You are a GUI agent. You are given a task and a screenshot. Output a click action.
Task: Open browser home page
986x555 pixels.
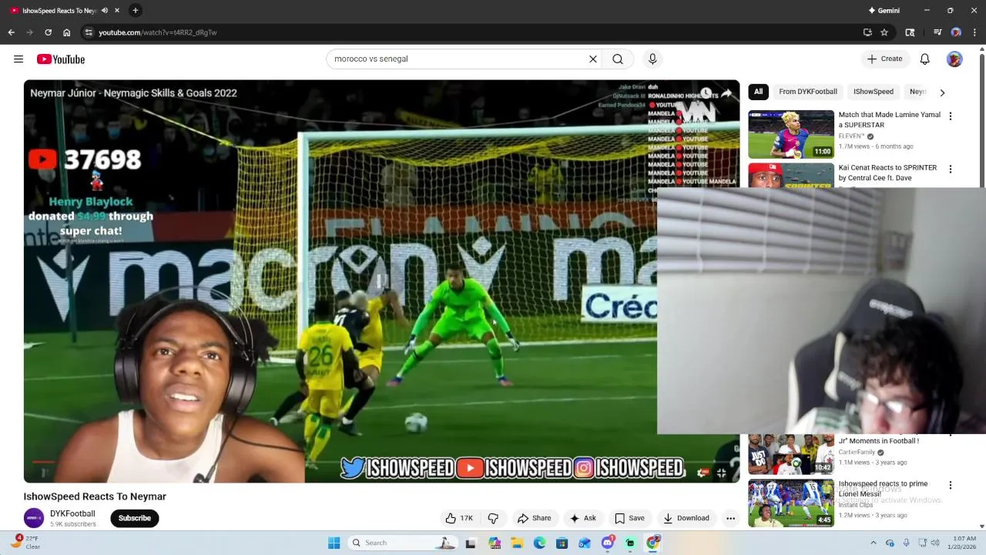point(67,32)
